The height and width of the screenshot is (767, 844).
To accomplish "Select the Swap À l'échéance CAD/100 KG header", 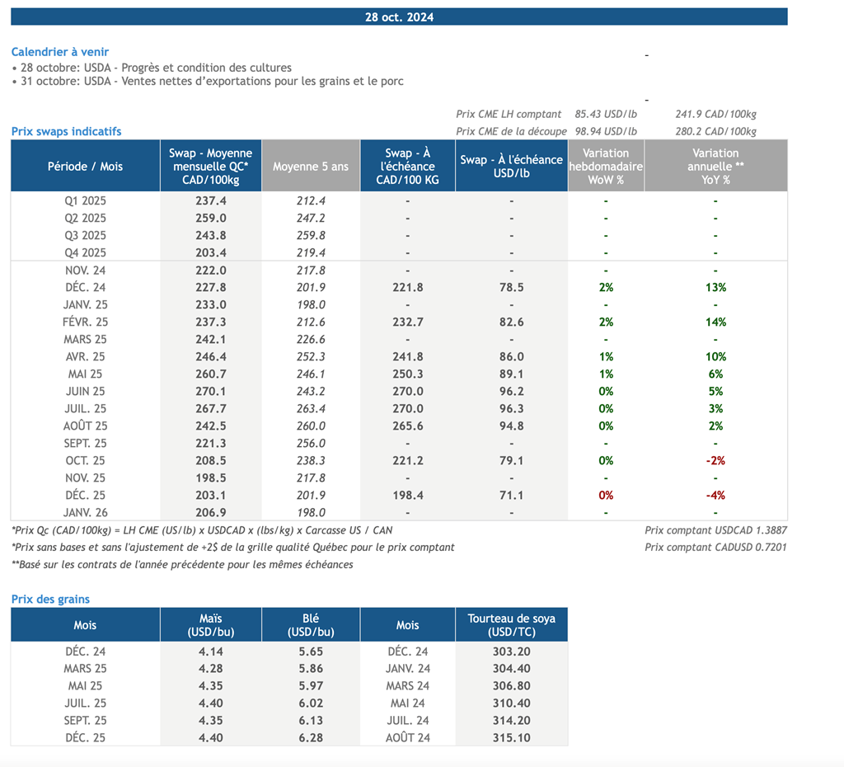I will click(x=407, y=166).
